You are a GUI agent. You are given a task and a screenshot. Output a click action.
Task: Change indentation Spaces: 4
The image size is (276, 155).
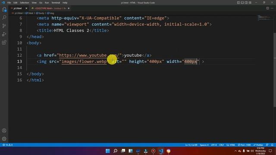204,145
